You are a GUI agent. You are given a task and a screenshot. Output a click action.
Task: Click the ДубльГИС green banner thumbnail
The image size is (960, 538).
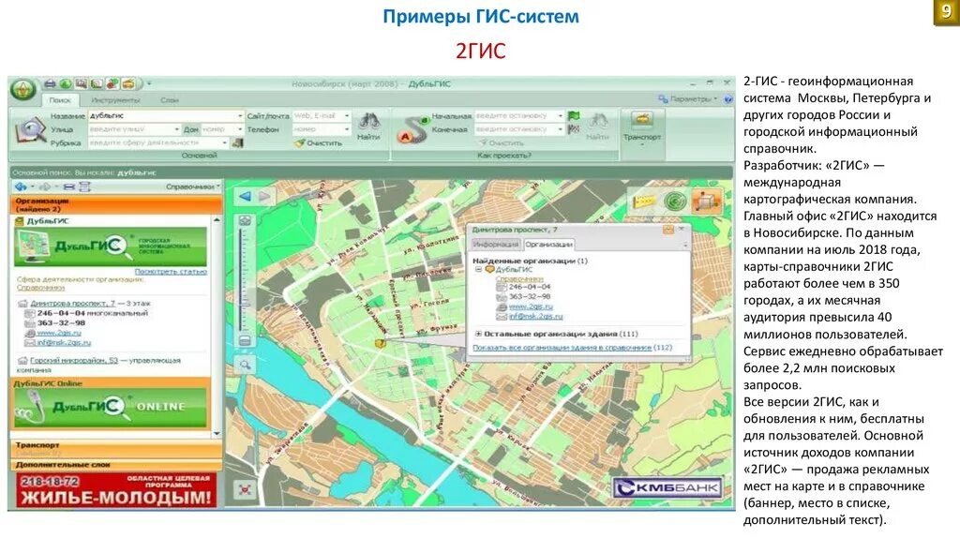coord(111,247)
